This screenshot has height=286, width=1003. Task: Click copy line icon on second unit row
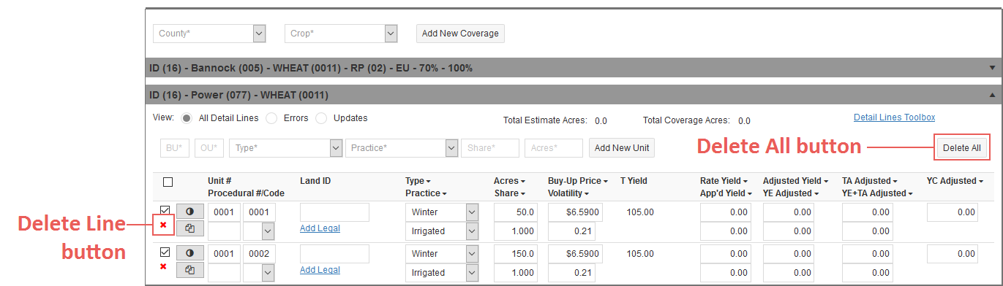189,270
